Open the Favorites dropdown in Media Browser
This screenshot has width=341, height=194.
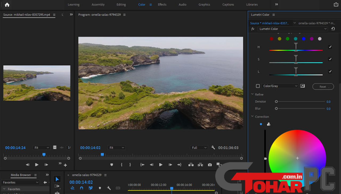21,182
